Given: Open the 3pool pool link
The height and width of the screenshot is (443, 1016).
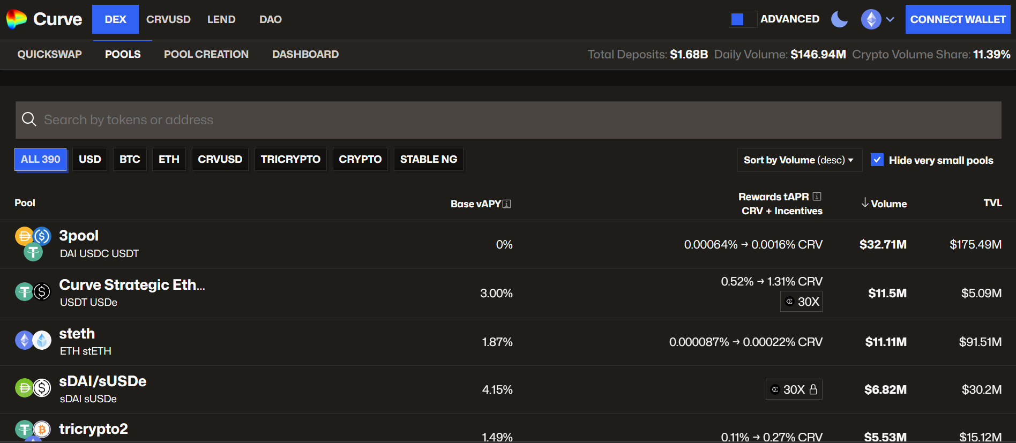Looking at the screenshot, I should [x=79, y=236].
